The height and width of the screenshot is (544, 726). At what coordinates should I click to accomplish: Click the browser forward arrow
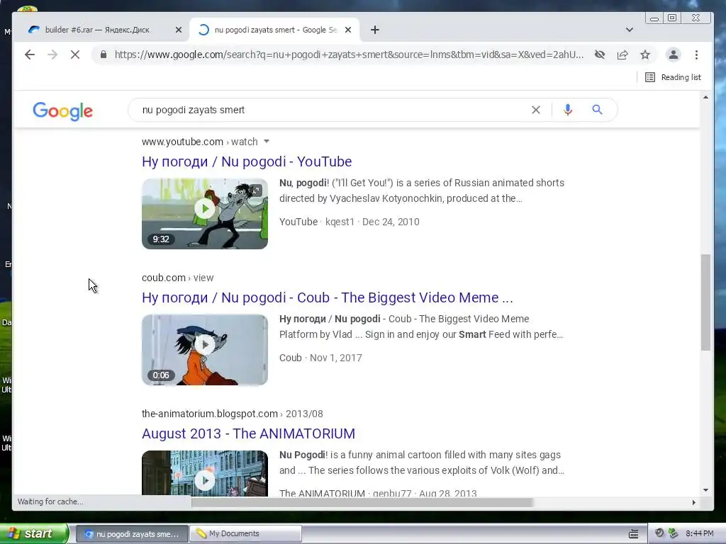pyautogui.click(x=52, y=55)
